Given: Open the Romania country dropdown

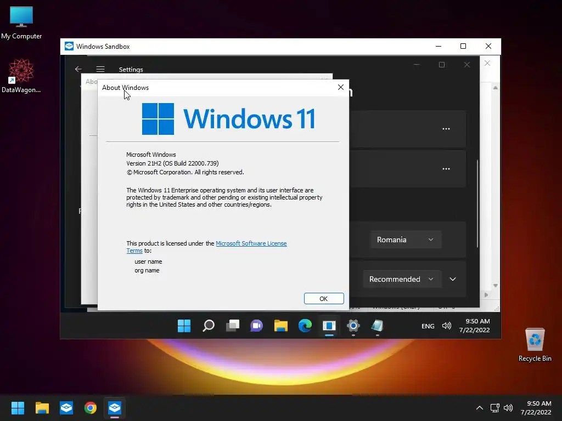Looking at the screenshot, I should tap(406, 240).
